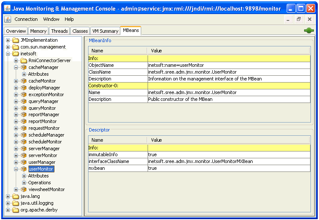Close the inner connection window
This screenshot has width=319, height=220.
pyautogui.click(x=310, y=19)
